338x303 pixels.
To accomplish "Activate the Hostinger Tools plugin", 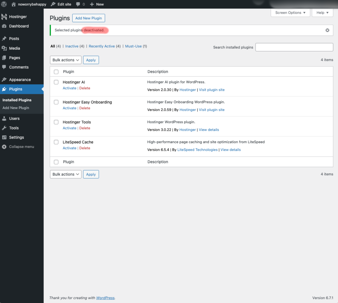I will 69,128.
